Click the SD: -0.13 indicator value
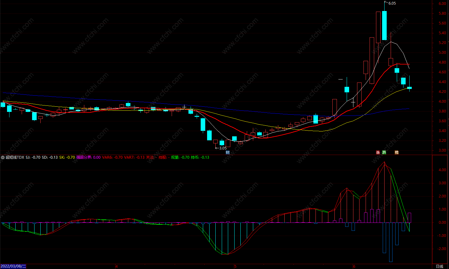This screenshot has width=449, height=269. [x=50, y=157]
